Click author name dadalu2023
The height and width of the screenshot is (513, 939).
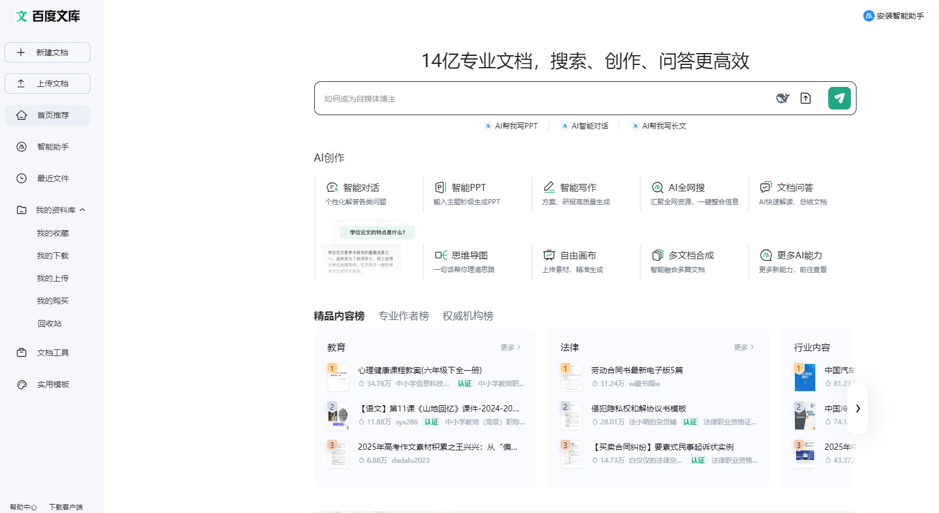click(411, 461)
